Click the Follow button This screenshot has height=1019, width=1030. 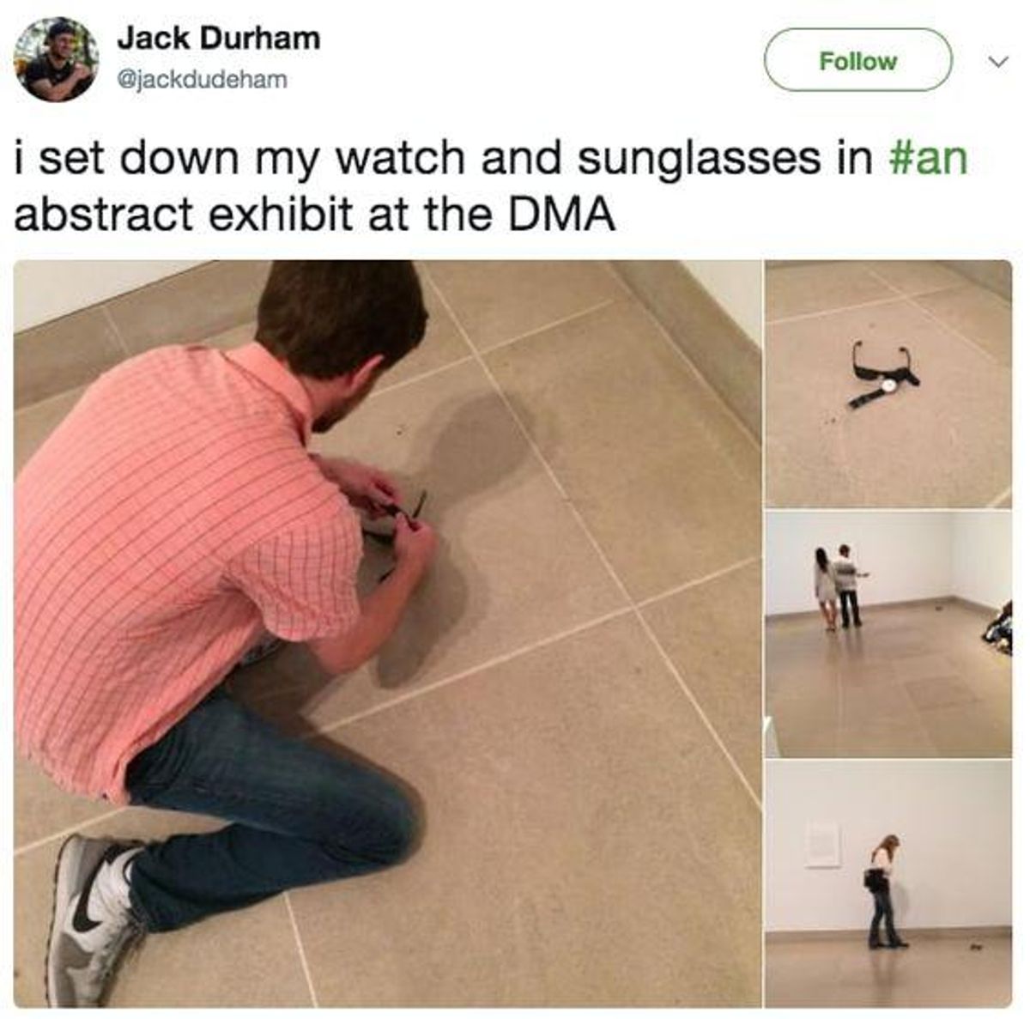coord(858,60)
